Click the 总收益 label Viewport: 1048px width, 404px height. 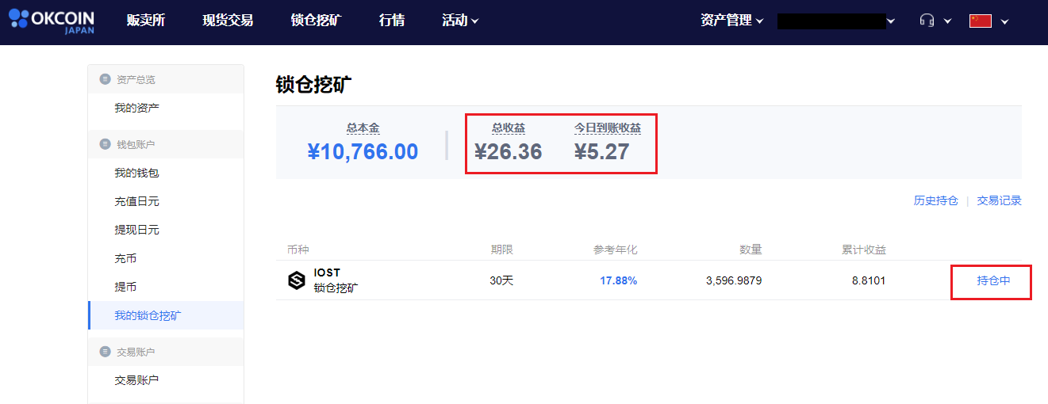point(509,128)
